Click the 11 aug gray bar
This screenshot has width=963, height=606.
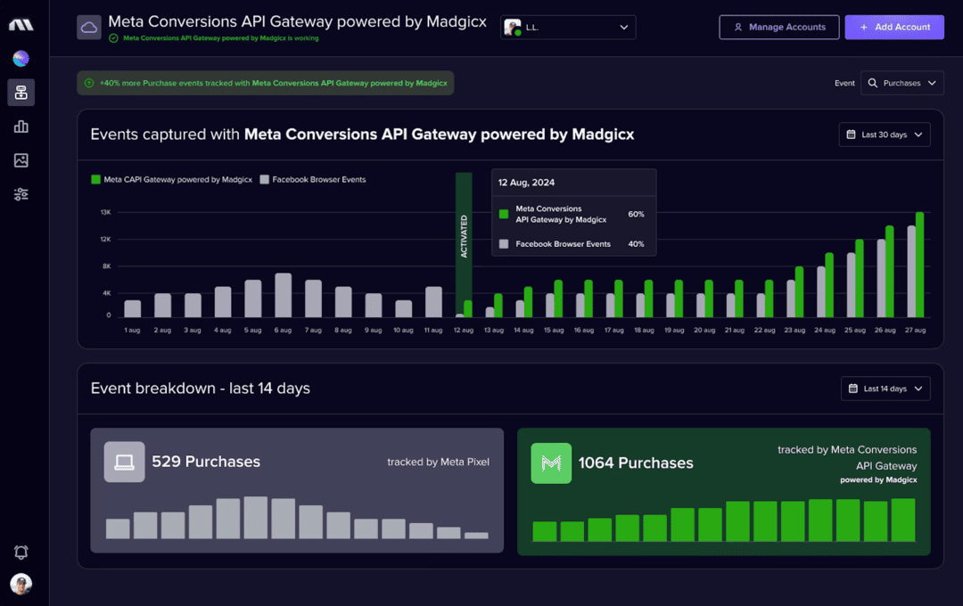click(x=433, y=302)
